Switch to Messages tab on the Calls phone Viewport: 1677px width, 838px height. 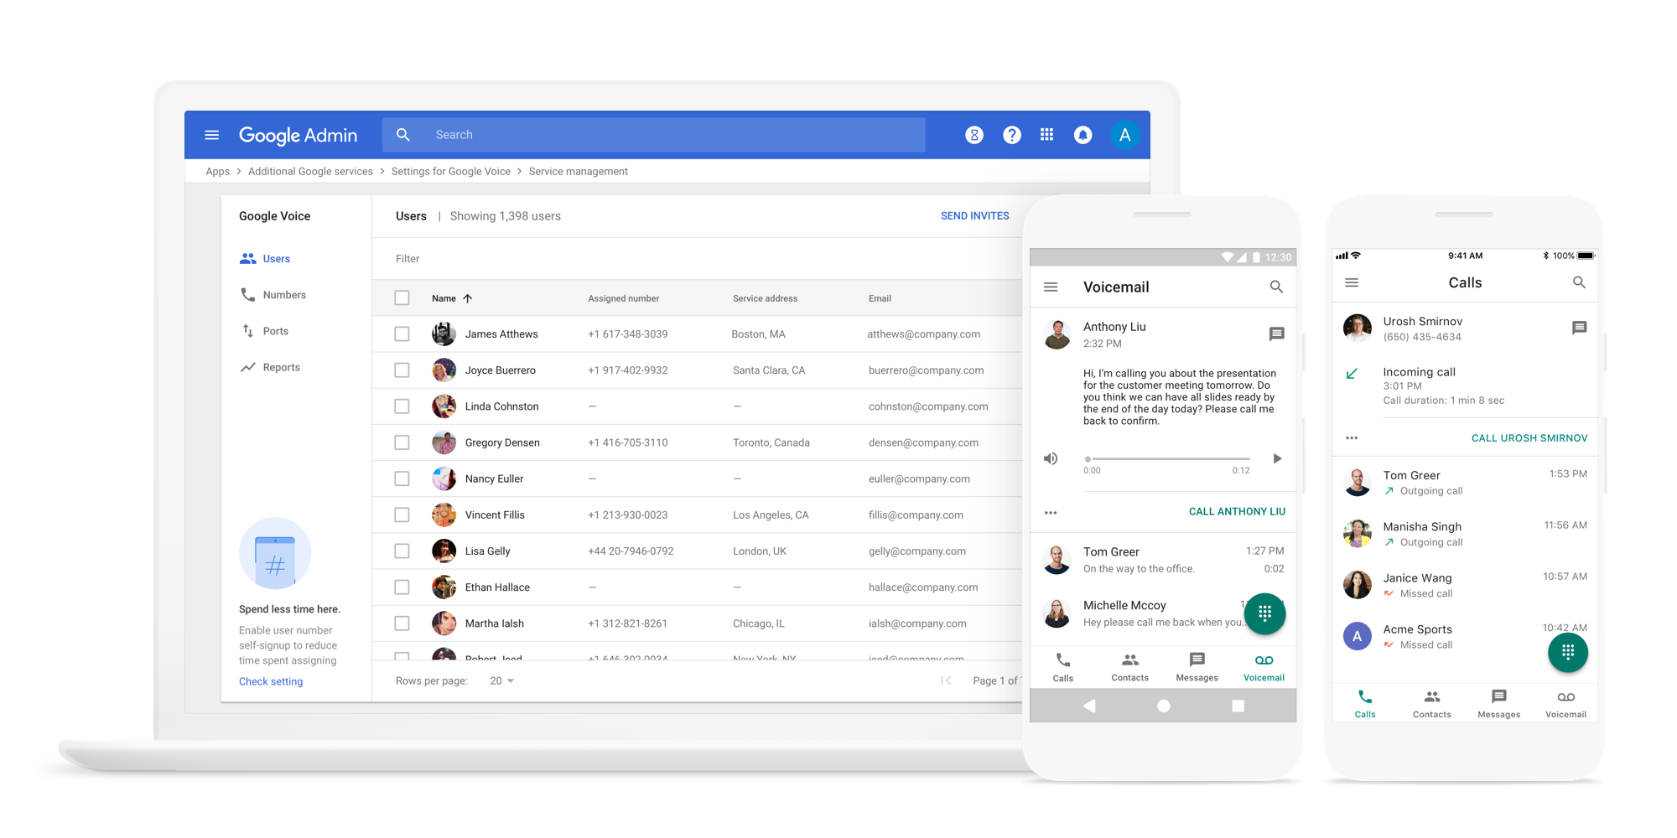point(1499,705)
